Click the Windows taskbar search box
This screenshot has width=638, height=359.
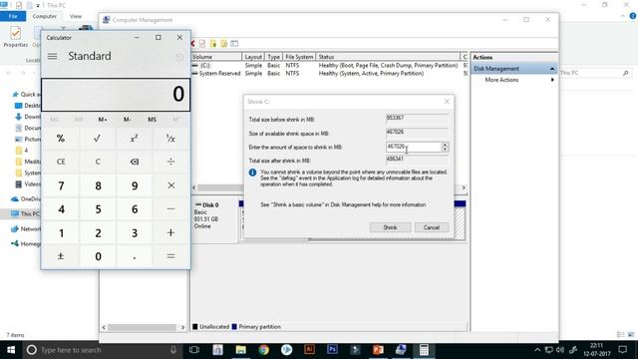coord(102,350)
